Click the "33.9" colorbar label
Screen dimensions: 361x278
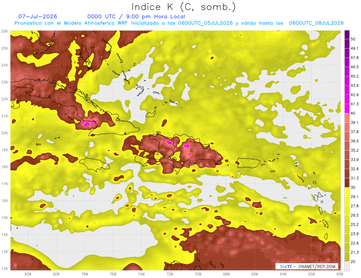354,160
